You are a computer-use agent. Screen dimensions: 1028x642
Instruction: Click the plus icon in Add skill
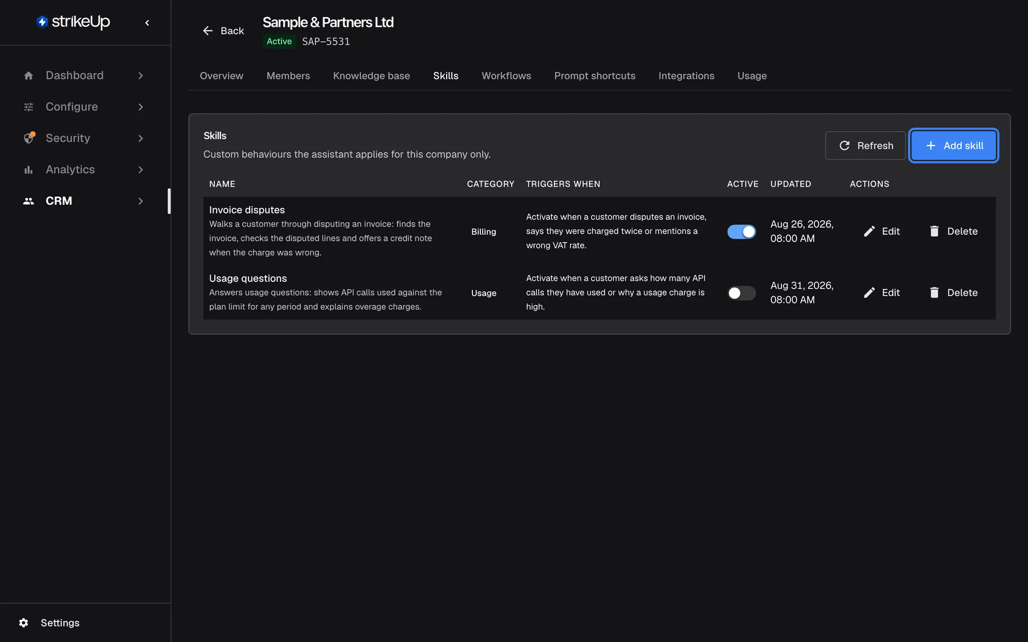tap(931, 146)
